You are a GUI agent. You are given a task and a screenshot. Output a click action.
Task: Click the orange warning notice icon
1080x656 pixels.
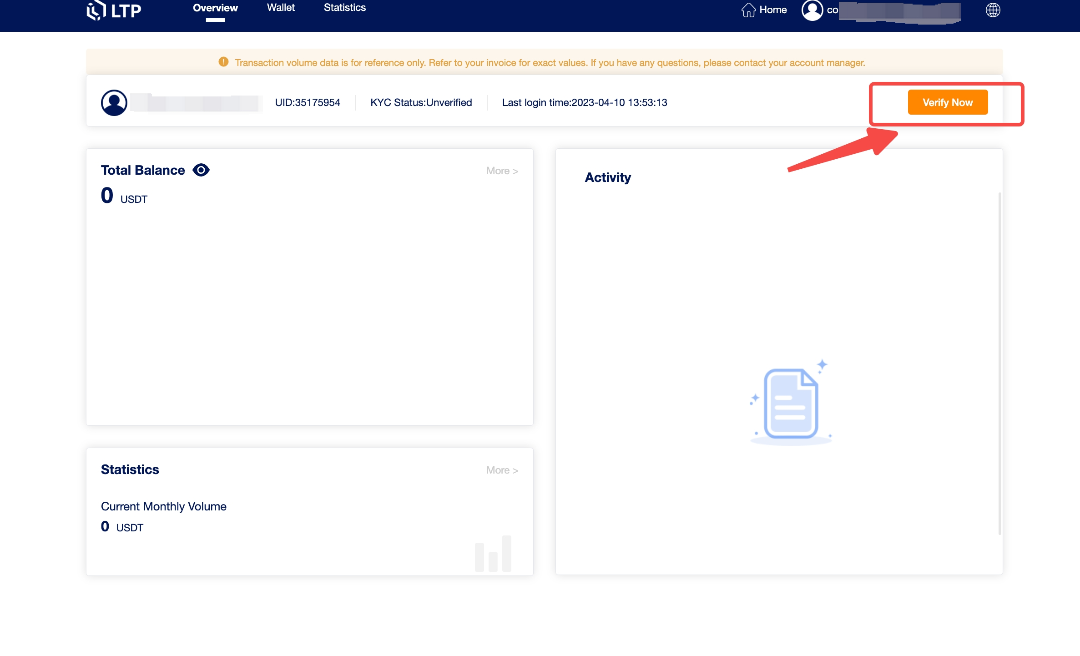coord(223,62)
